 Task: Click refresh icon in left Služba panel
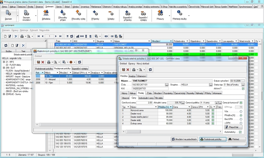point(6,45)
